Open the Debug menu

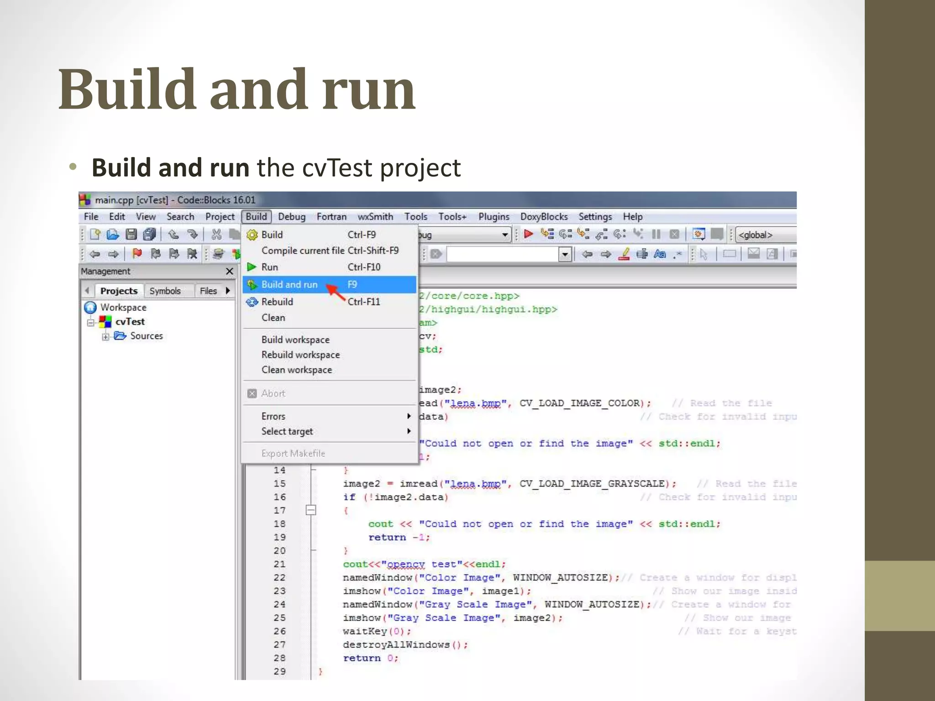tap(292, 216)
